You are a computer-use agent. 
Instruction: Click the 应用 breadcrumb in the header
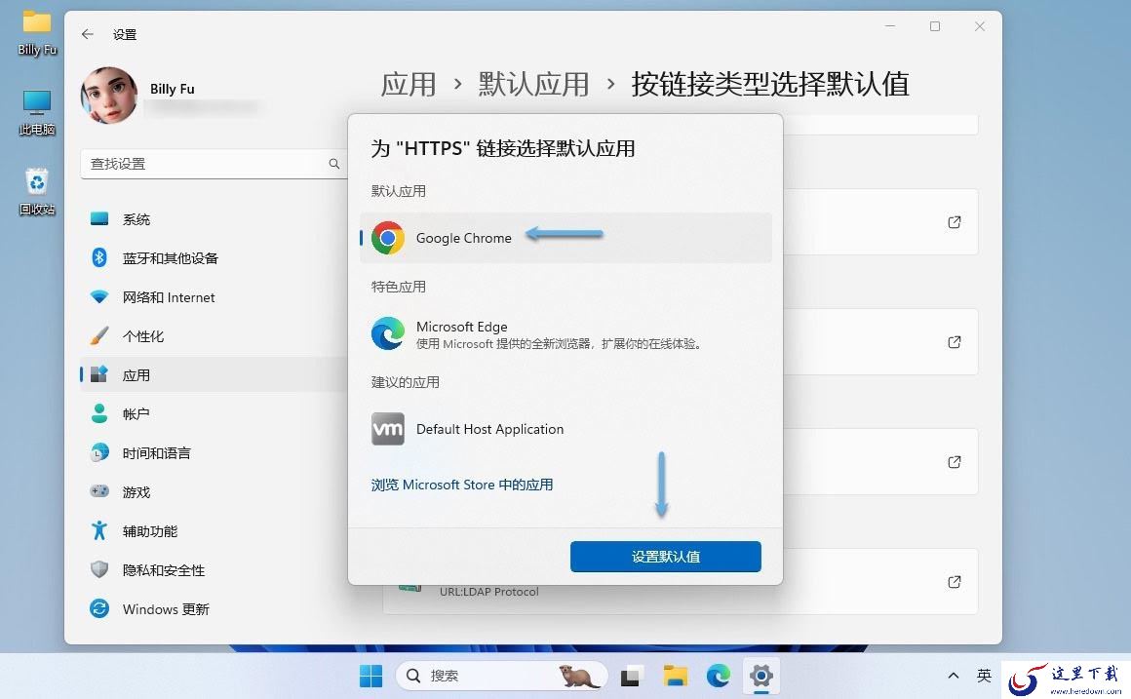click(x=409, y=84)
